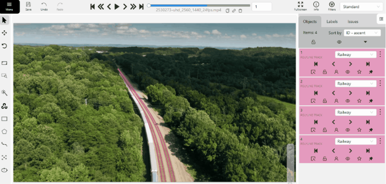Draw new polygon tool

pyautogui.click(x=4, y=132)
